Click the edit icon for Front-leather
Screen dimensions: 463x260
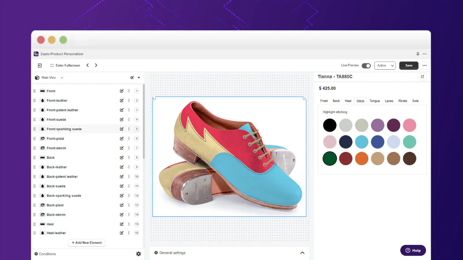122,100
